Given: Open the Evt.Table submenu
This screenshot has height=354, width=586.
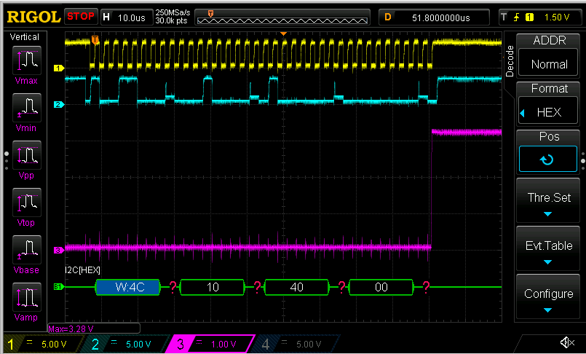Looking at the screenshot, I should coord(548,252).
